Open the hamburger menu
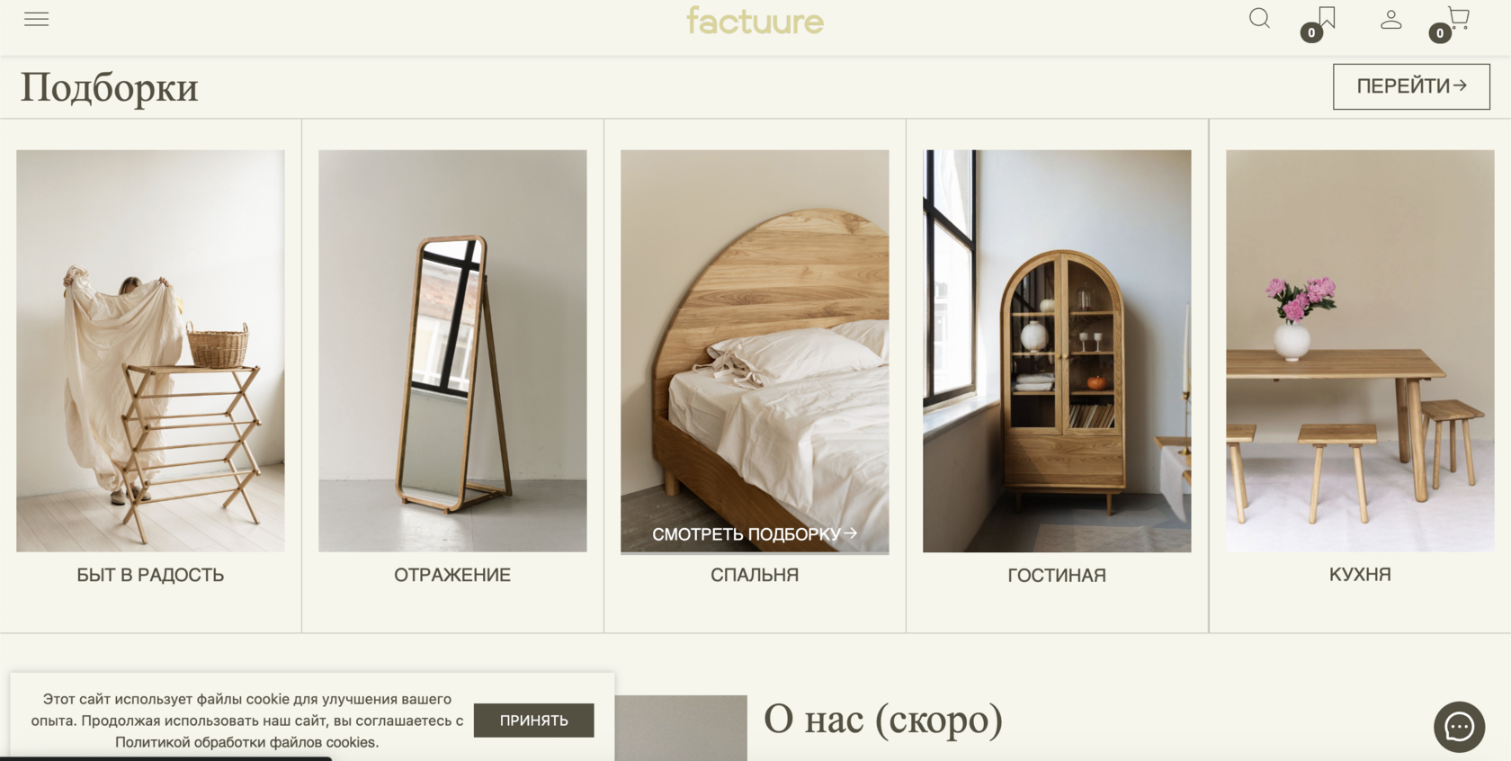Image resolution: width=1511 pixels, height=761 pixels. coord(36,19)
